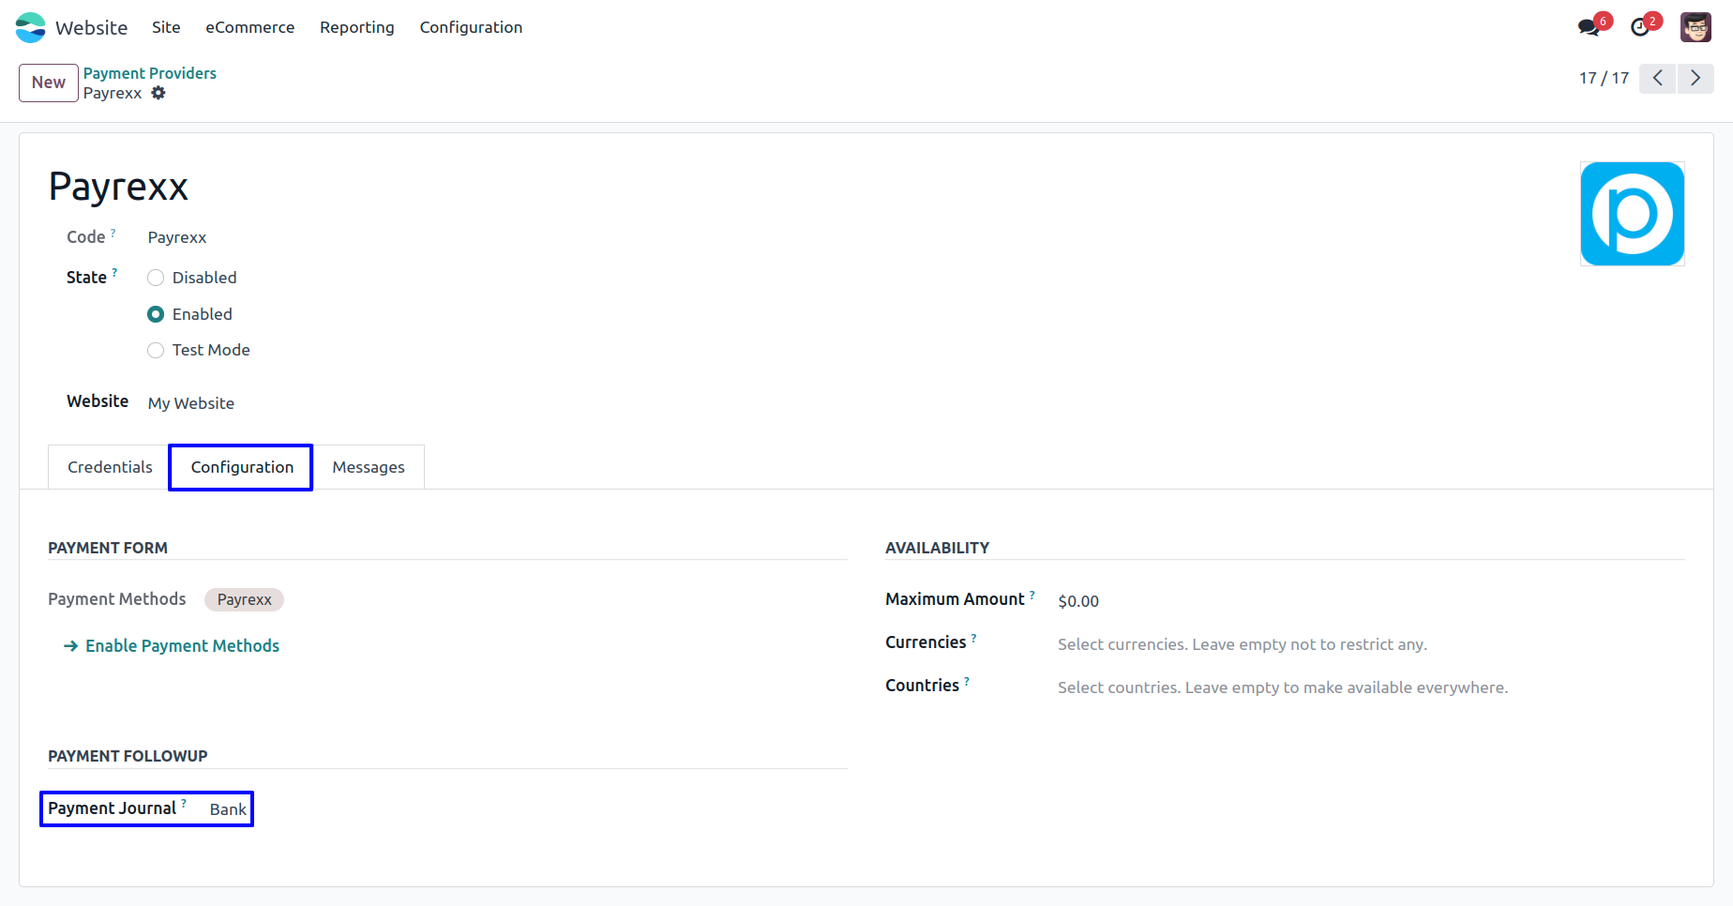Viewport: 1733px width, 906px height.
Task: Click the New button
Action: (49, 83)
